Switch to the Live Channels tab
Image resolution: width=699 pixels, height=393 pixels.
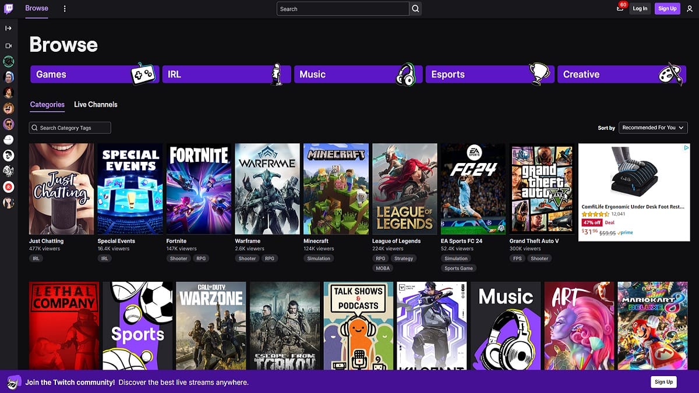pos(96,105)
